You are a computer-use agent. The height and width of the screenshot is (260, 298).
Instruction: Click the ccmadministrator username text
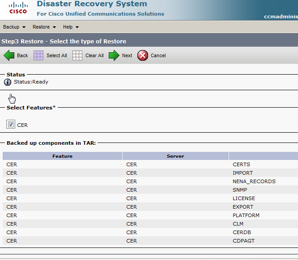(281, 17)
